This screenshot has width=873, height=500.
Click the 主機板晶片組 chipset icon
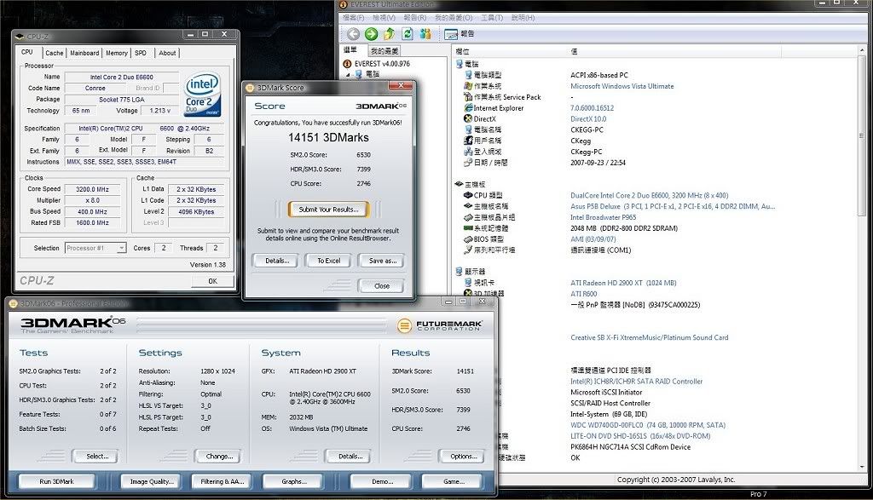[x=468, y=217]
